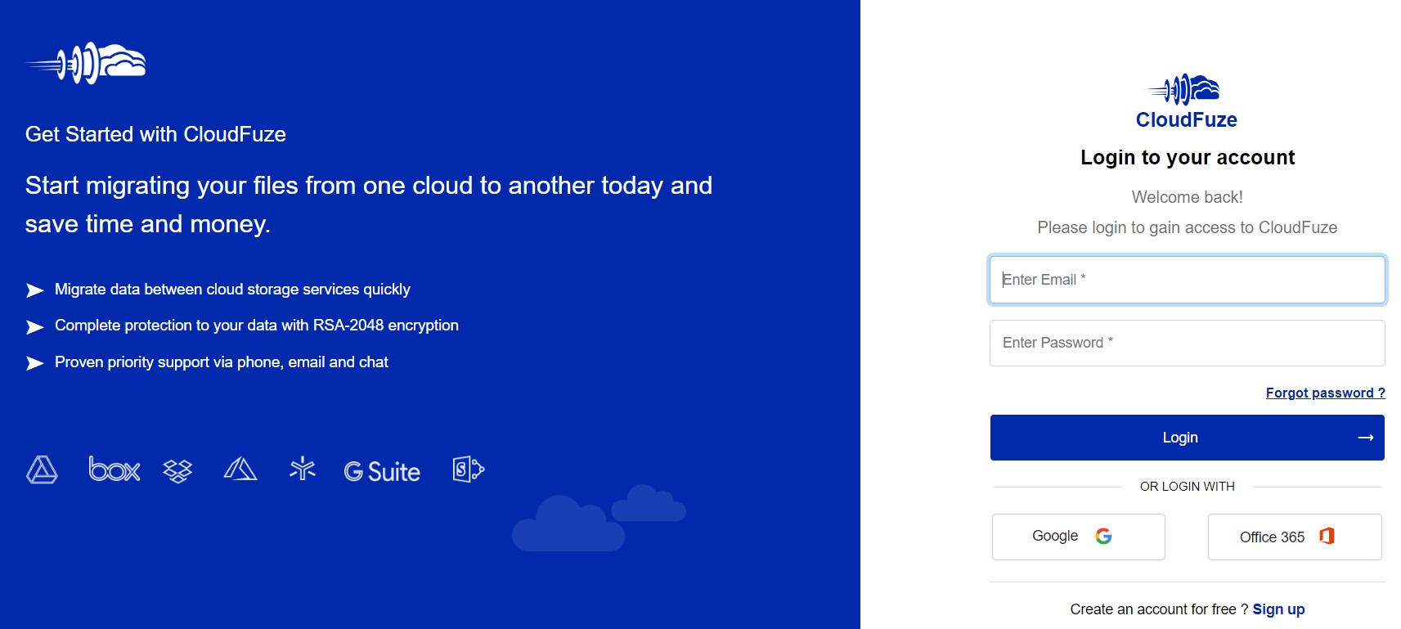Viewport: 1401px width, 629px height.
Task: Click the arrow inside the Login button
Action: coord(1367,438)
